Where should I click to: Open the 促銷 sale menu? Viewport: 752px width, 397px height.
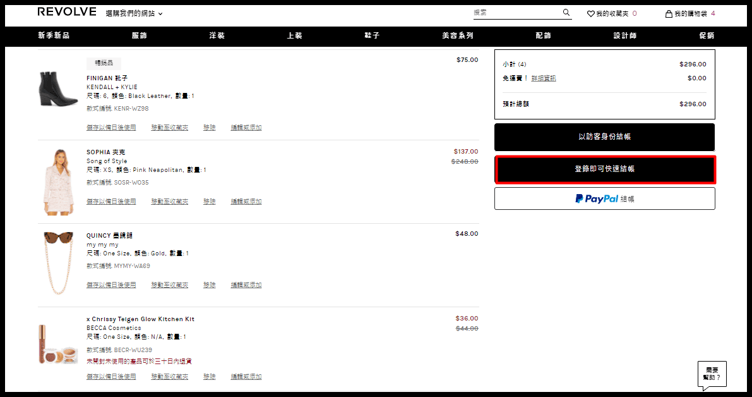point(707,36)
